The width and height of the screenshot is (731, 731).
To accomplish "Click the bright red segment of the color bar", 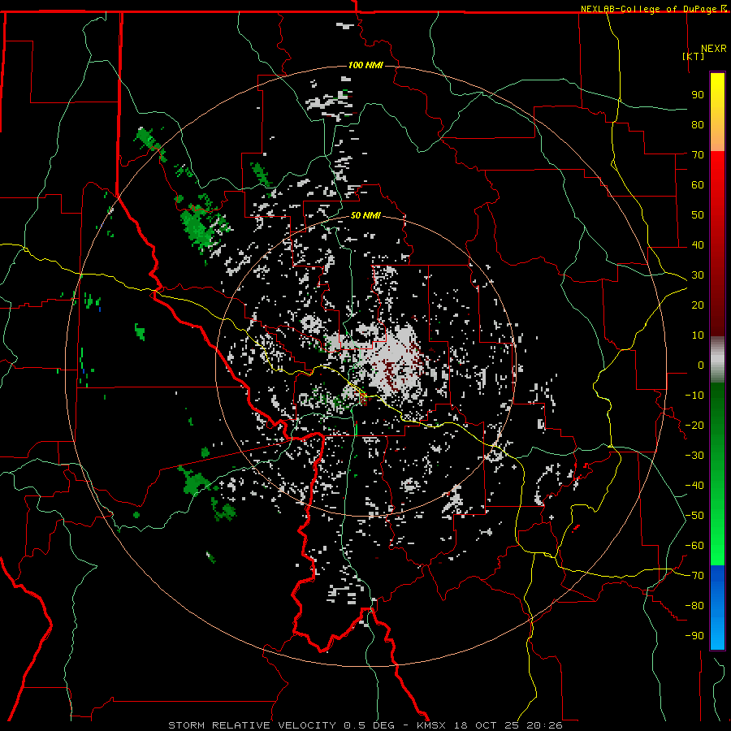I will coord(717,175).
